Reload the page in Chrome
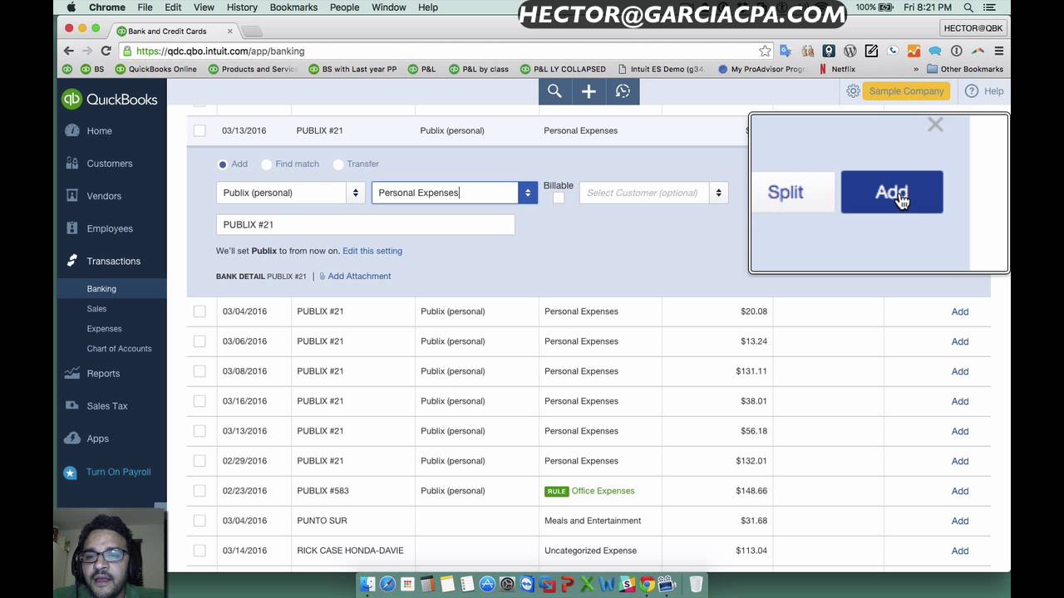Viewport: 1064px width, 598px height. [x=106, y=51]
